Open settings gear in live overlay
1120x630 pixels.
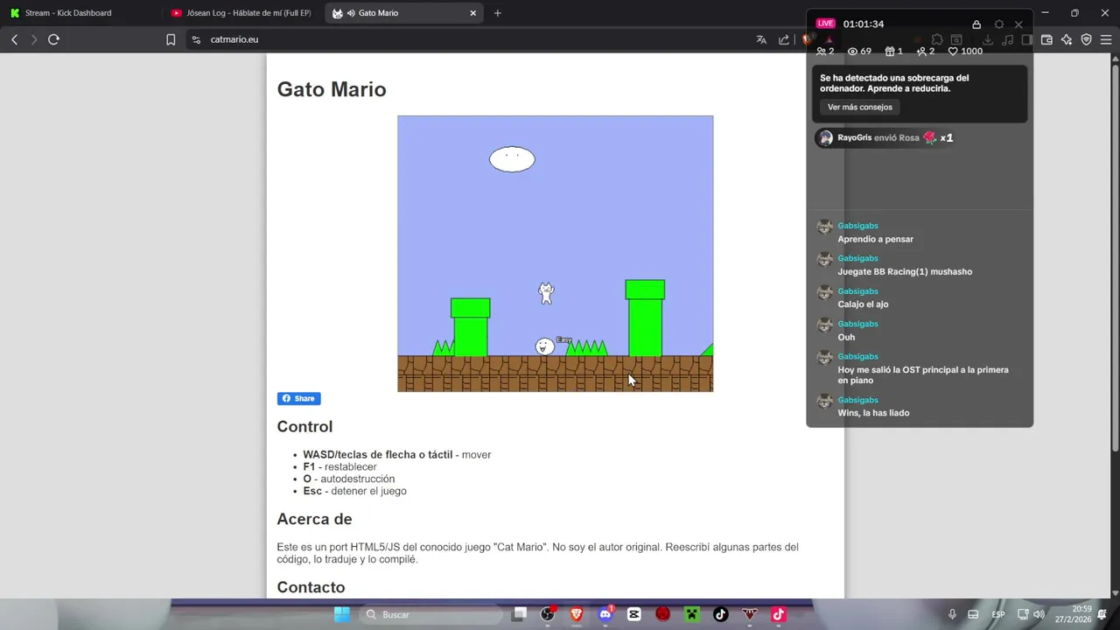(998, 24)
